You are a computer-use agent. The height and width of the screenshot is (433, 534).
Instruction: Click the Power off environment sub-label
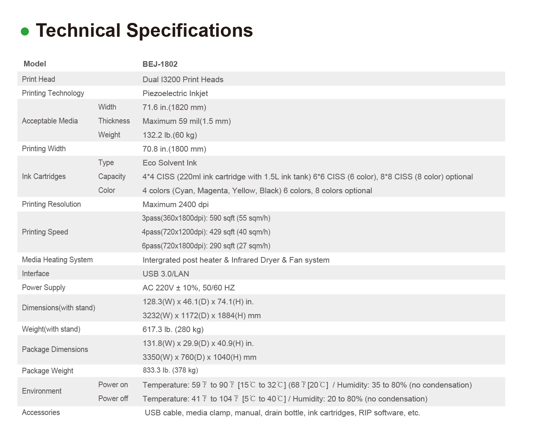113,398
